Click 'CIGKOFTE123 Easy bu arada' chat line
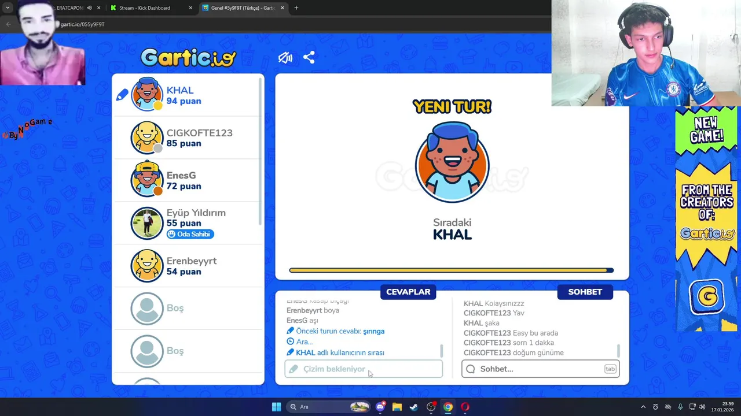This screenshot has width=741, height=416. 511,333
